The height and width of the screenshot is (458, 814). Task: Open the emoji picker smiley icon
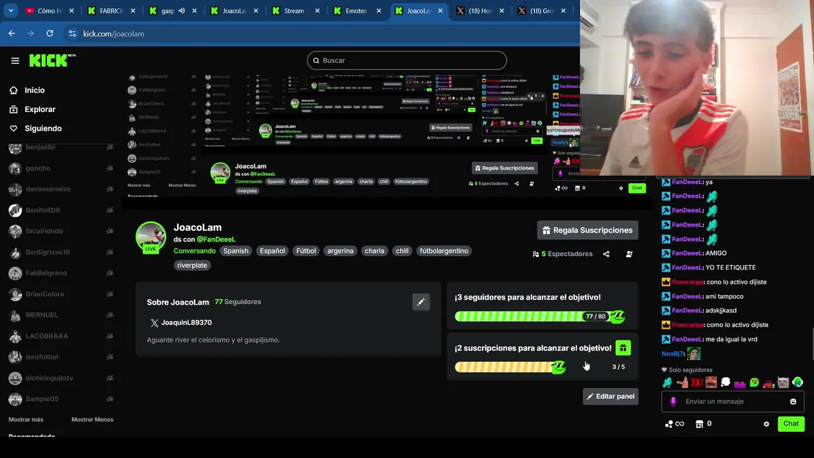tap(793, 401)
